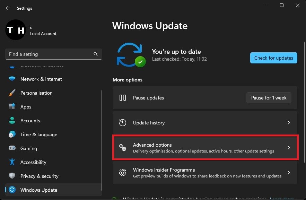Image resolution: width=306 pixels, height=200 pixels.
Task: Expand Windows Insider Programme chevron
Action: pyautogui.click(x=288, y=173)
